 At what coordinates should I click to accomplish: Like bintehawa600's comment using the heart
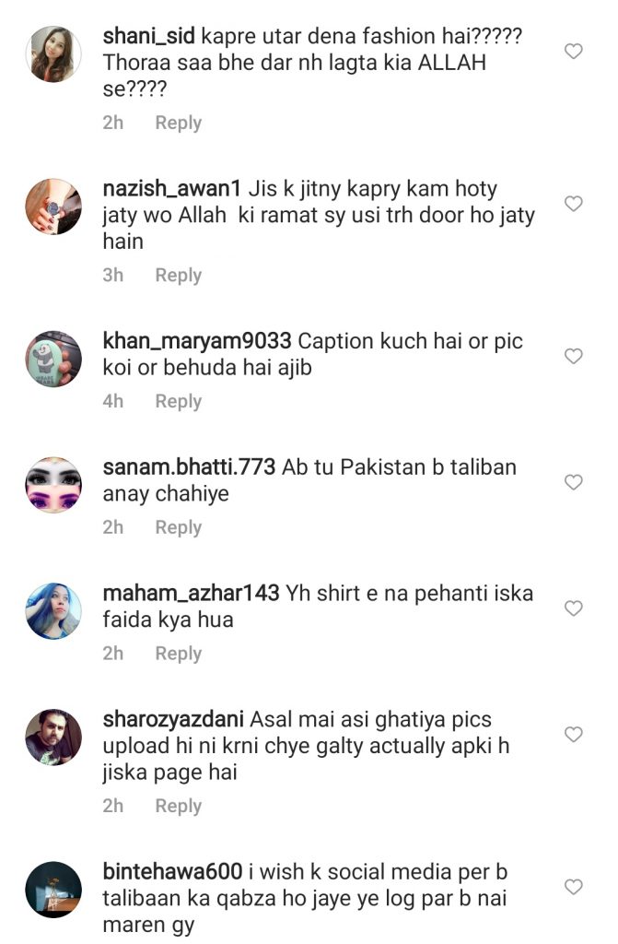click(x=573, y=886)
